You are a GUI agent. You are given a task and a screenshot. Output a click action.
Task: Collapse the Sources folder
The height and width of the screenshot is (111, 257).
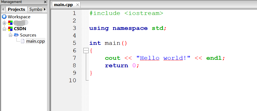click(11, 35)
